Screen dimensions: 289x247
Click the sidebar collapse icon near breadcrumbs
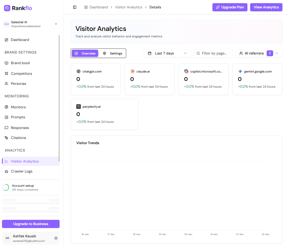pyautogui.click(x=75, y=7)
